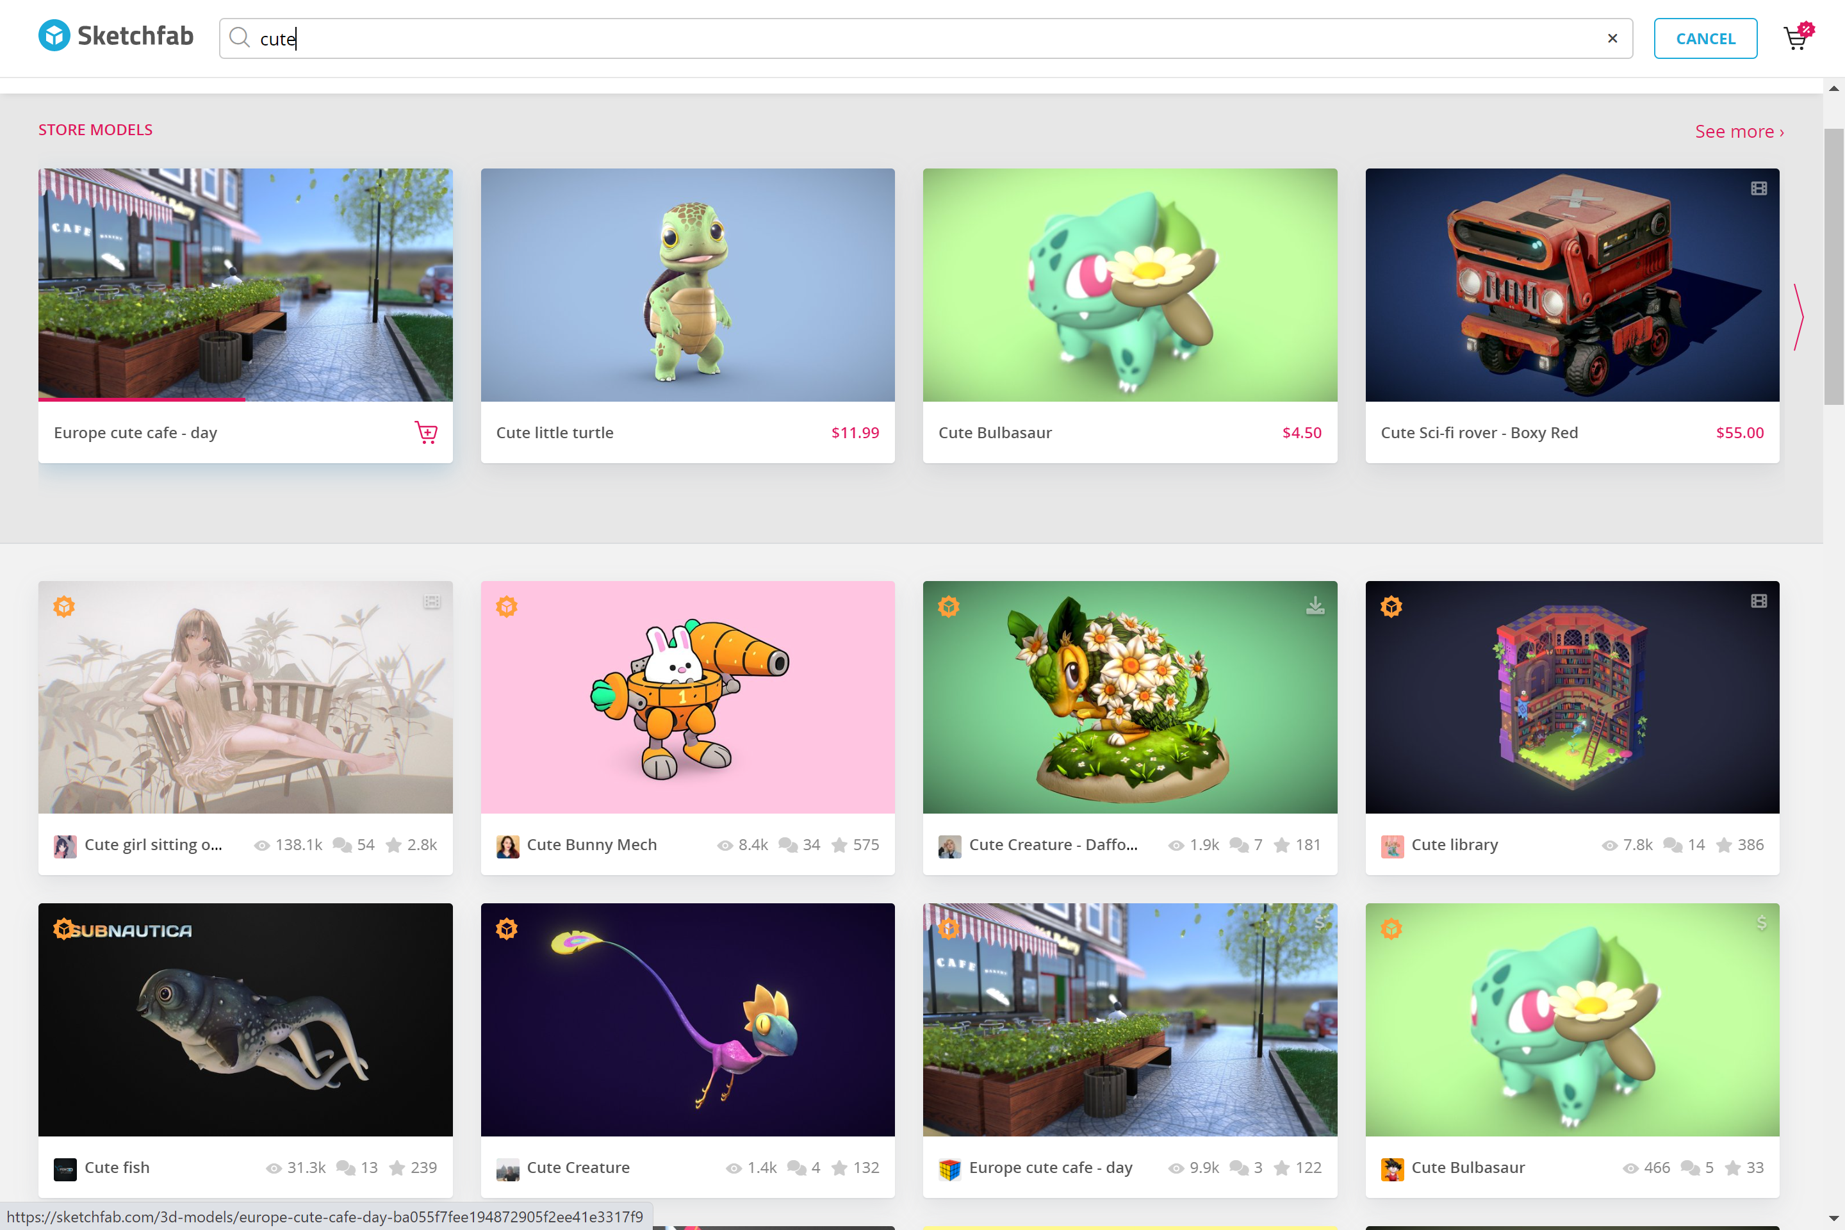Open the Cute Bunny Mech title
This screenshot has height=1230, width=1845.
[591, 845]
